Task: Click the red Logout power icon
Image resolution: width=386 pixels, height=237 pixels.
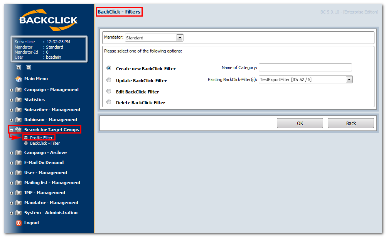Action: [x=19, y=223]
